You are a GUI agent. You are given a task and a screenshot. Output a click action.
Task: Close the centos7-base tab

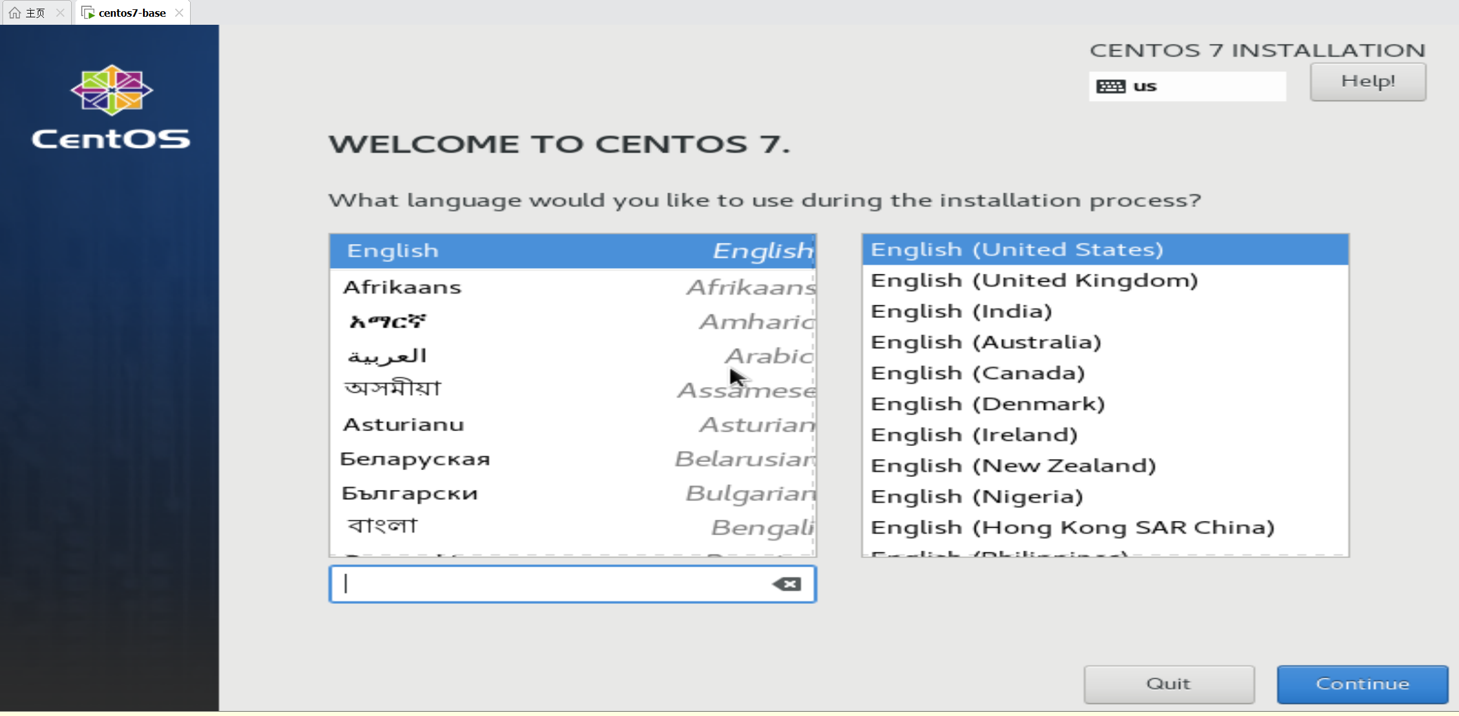click(179, 12)
